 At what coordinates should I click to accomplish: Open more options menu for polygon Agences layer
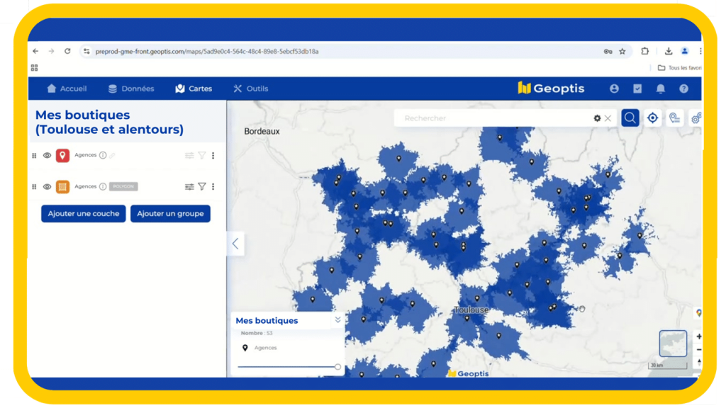click(x=213, y=186)
